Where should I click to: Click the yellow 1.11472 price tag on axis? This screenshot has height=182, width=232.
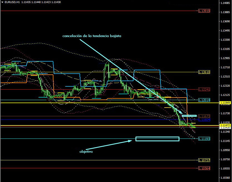coord(225,125)
